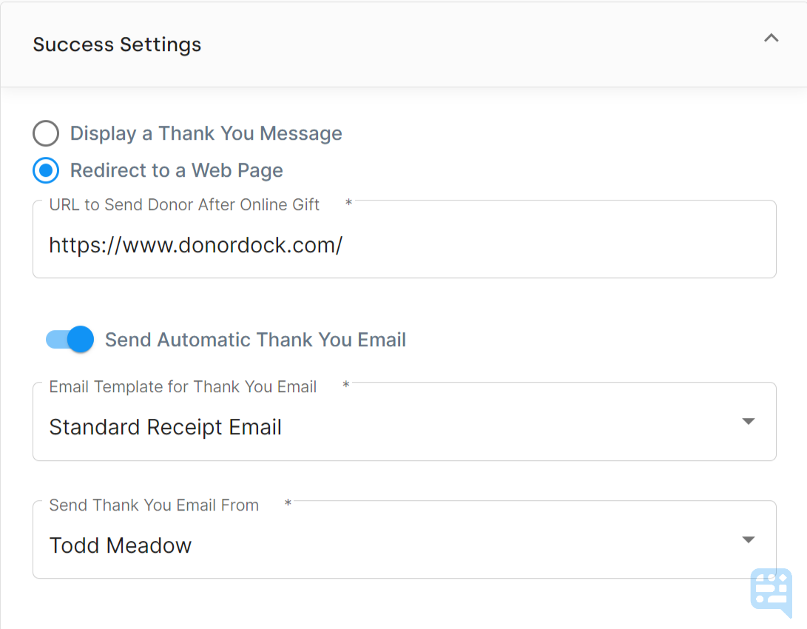
Task: Collapse the Success Settings section chevron
Action: pyautogui.click(x=771, y=38)
